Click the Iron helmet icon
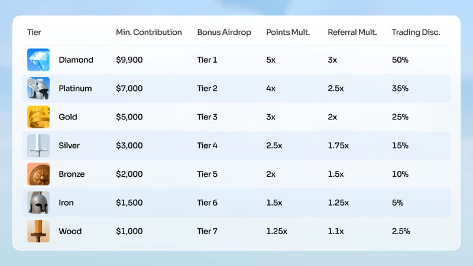This screenshot has width=473, height=266. (38, 203)
